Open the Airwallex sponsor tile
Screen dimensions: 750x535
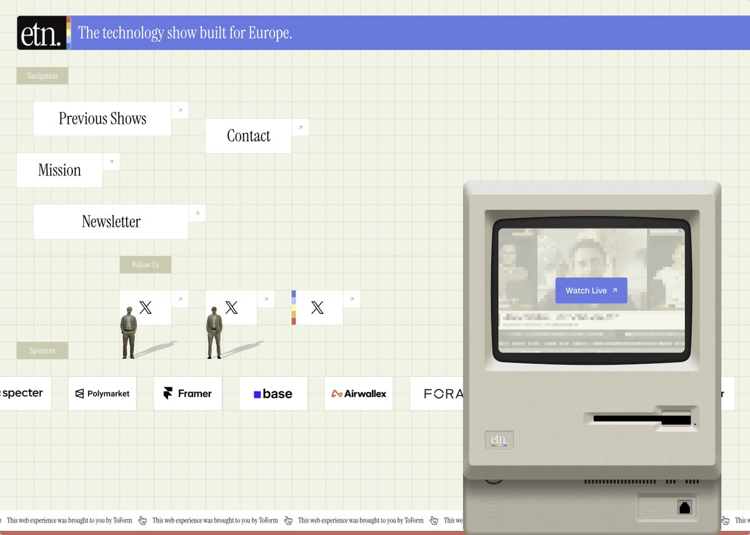tap(359, 393)
